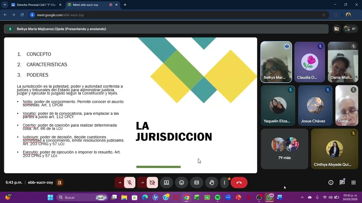Image resolution: width=362 pixels, height=203 pixels.
Task: Select Claudia O... participant tile
Action: 310,62
